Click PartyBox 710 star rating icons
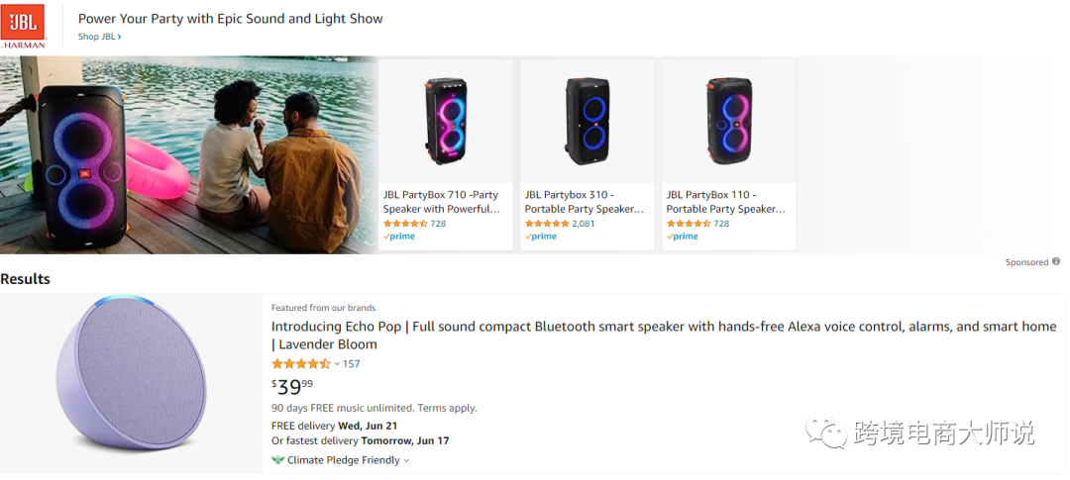This screenshot has width=1070, height=480. coord(405,224)
